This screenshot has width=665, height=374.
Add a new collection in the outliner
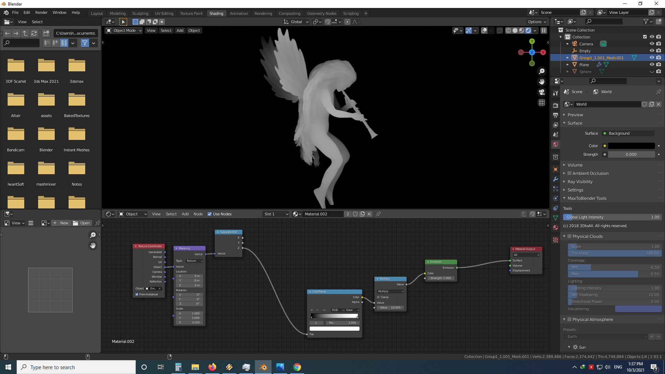click(x=659, y=21)
